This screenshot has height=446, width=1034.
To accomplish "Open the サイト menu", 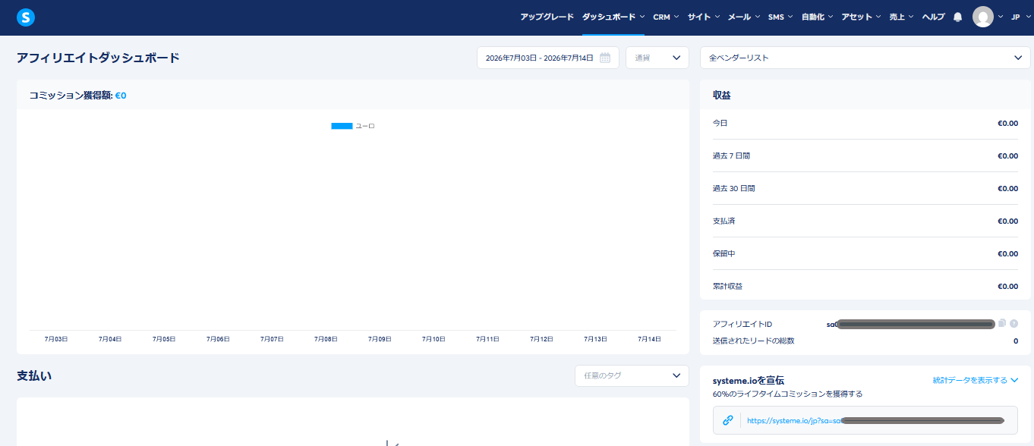I will tap(703, 17).
